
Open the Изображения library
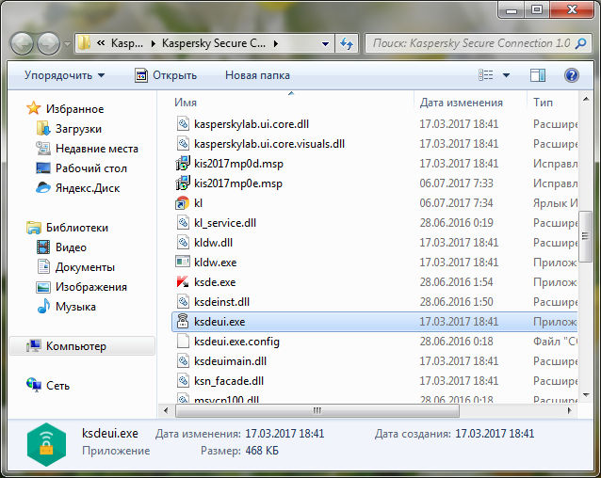90,287
